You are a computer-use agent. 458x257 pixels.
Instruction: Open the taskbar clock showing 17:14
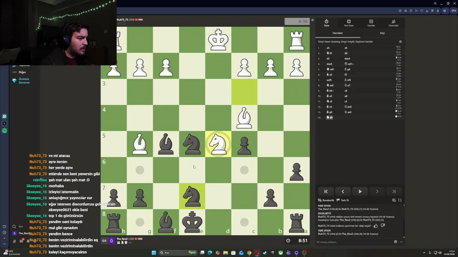click(449, 253)
